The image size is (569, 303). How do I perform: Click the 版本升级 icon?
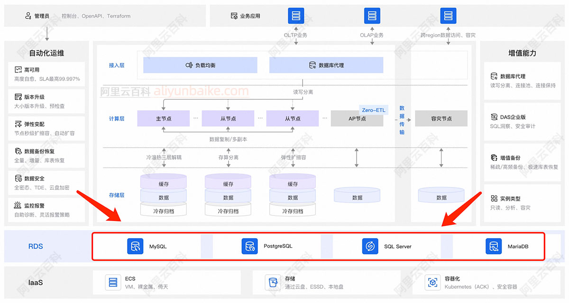coord(18,97)
